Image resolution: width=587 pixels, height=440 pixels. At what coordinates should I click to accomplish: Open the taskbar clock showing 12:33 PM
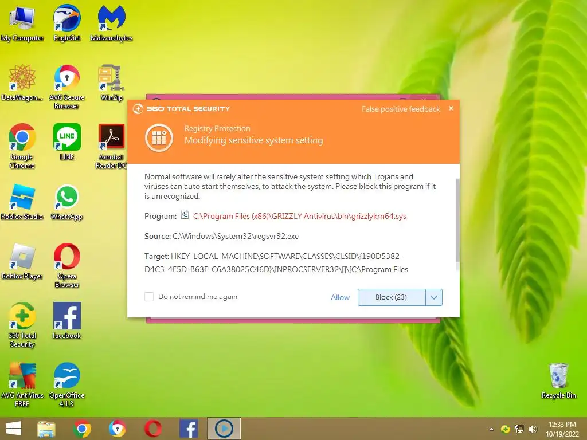(562, 429)
